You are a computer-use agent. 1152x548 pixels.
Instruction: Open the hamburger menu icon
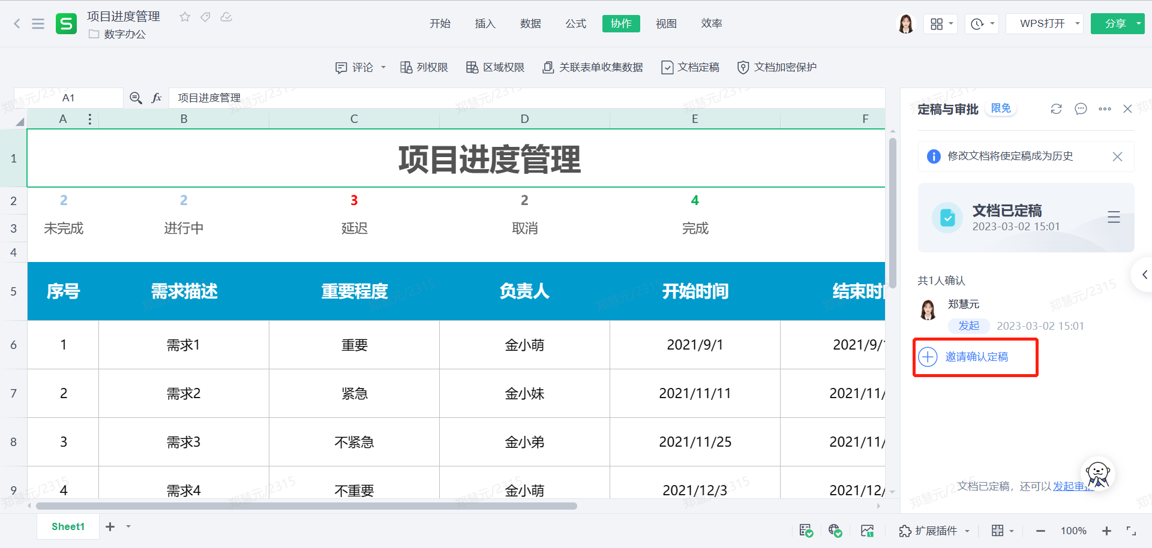tap(38, 24)
